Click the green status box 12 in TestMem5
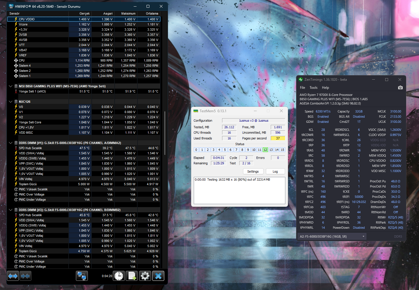 265,150
